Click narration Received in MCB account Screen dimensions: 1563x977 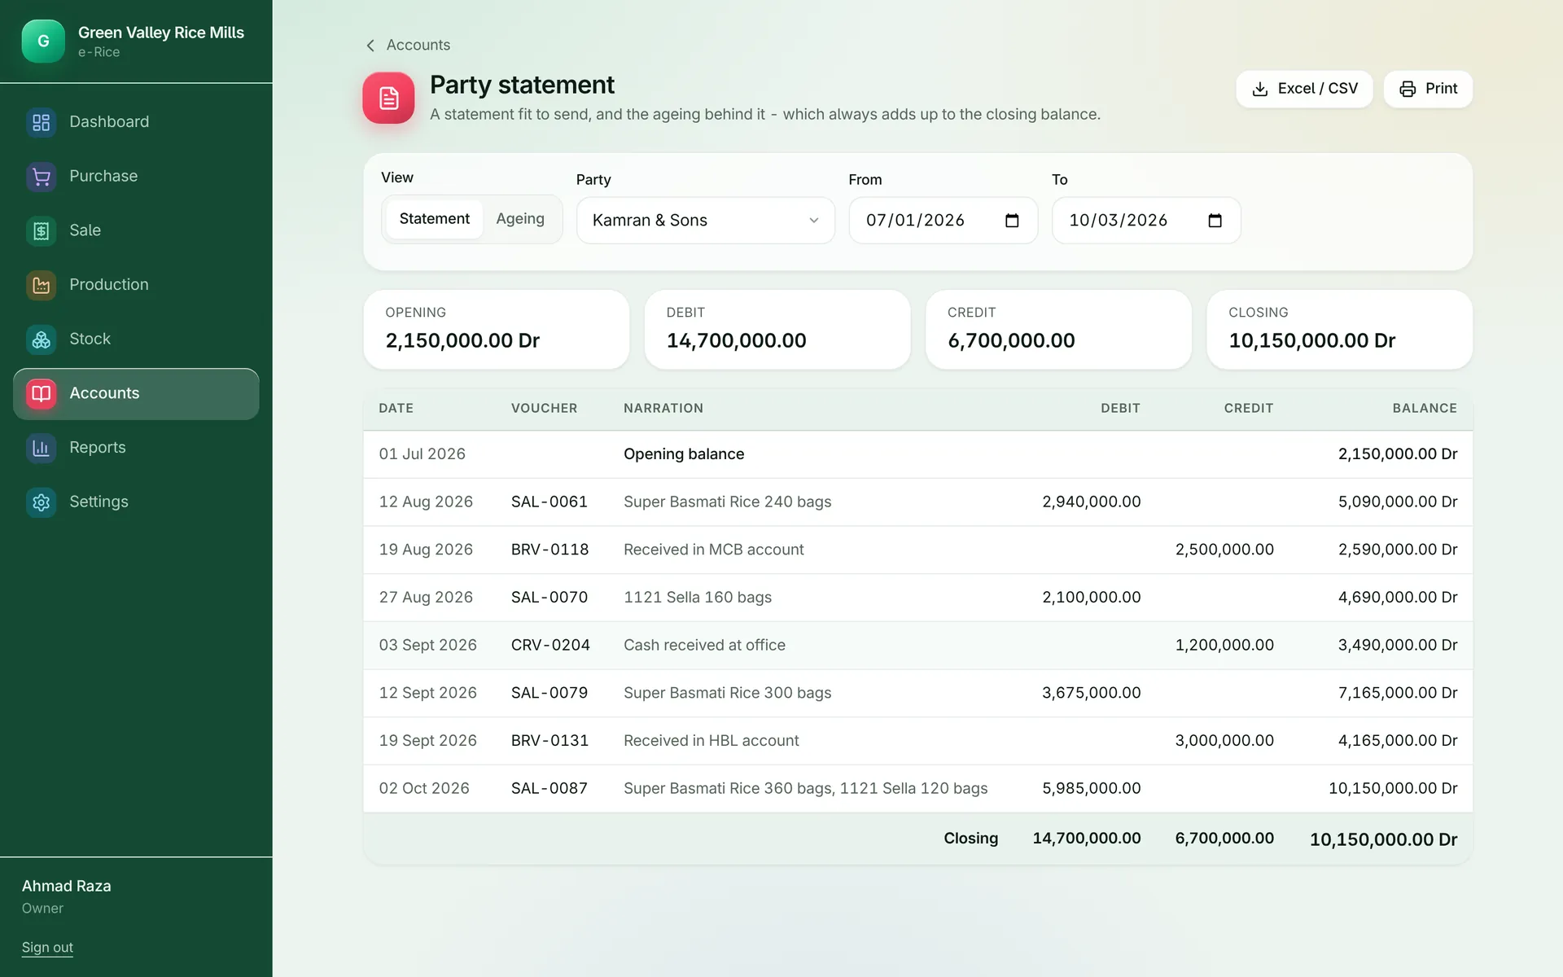[x=714, y=550]
